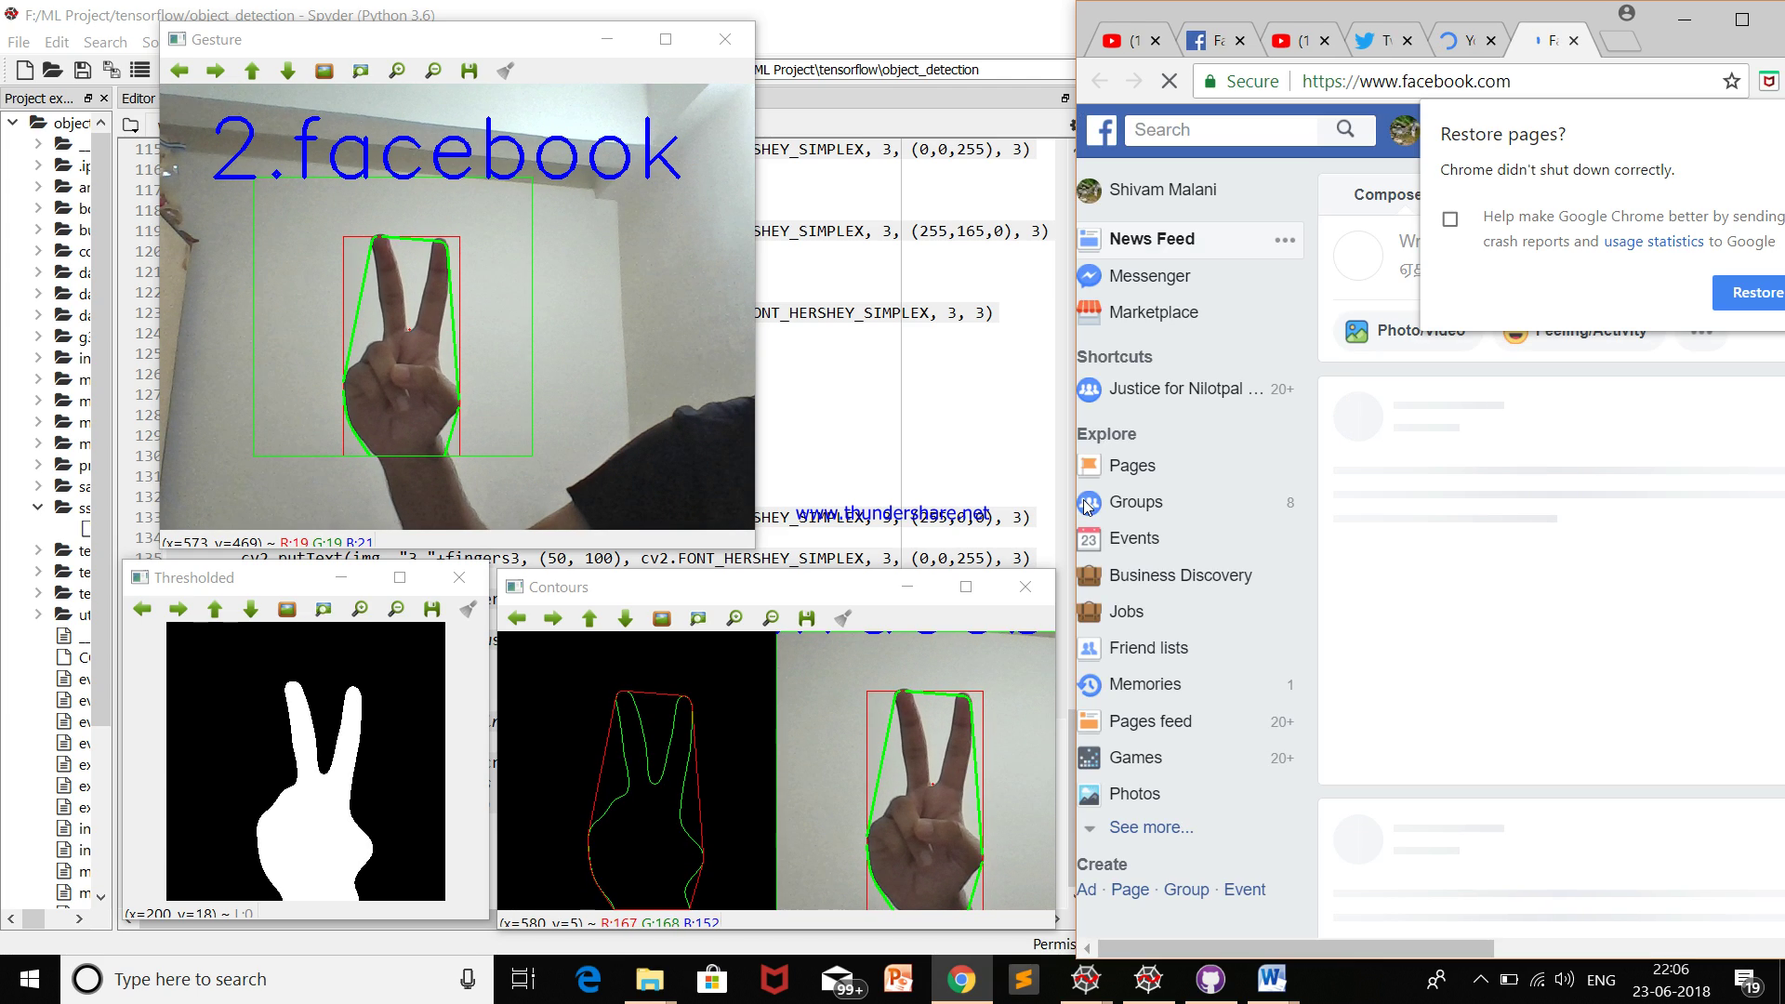Viewport: 1785px width, 1004px height.
Task: Open News Feed options ellipsis
Action: (1285, 240)
